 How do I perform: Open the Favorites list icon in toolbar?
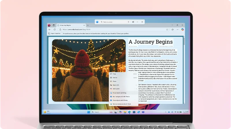click(173, 30)
